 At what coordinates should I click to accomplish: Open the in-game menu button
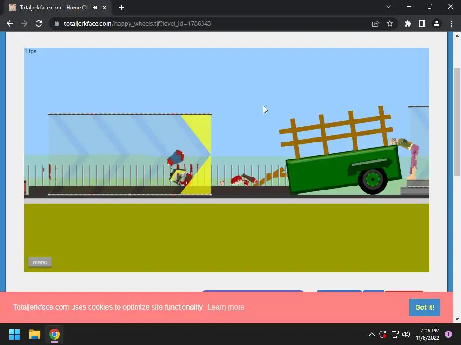pos(40,262)
